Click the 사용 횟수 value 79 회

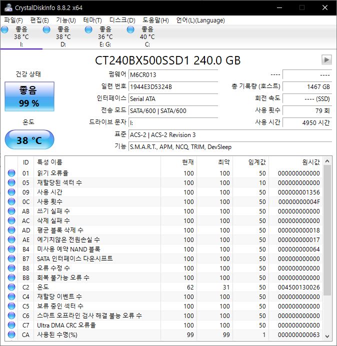pos(307,110)
